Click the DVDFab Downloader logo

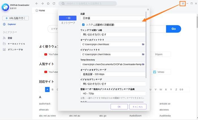pos(5,7)
